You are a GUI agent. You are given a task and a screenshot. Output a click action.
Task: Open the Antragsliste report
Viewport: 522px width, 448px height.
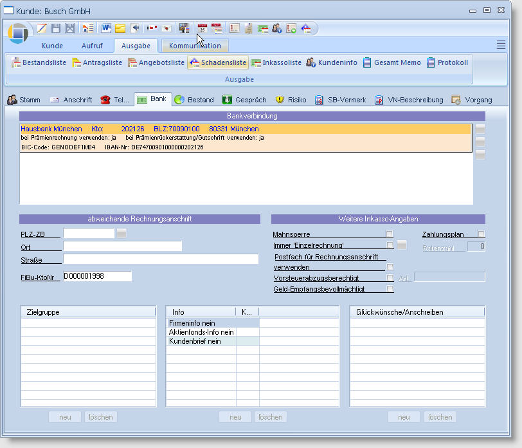(96, 62)
